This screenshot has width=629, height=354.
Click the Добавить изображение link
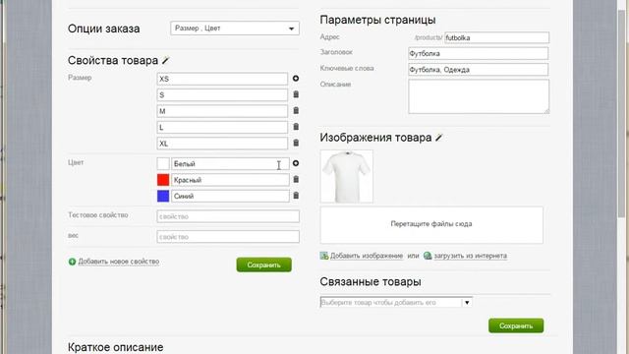pyautogui.click(x=367, y=256)
